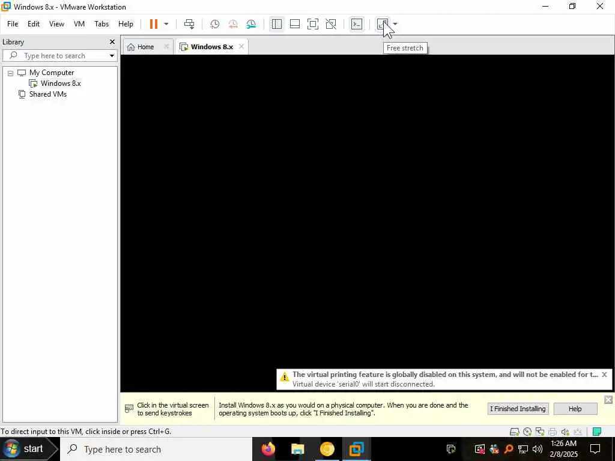Open the volume control in system tray
Viewport: 615px width, 461px height.
tap(538, 449)
